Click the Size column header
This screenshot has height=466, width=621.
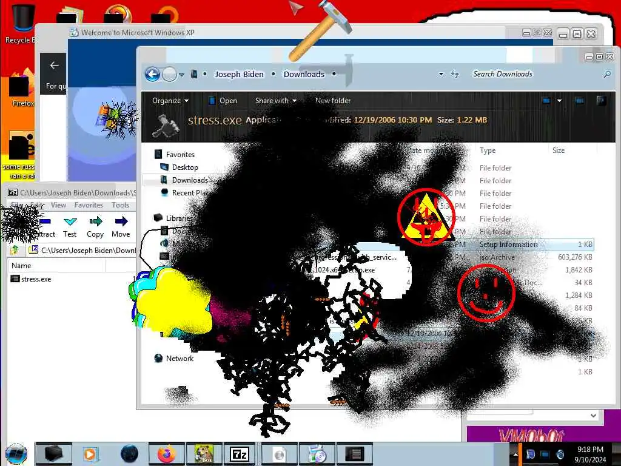559,150
